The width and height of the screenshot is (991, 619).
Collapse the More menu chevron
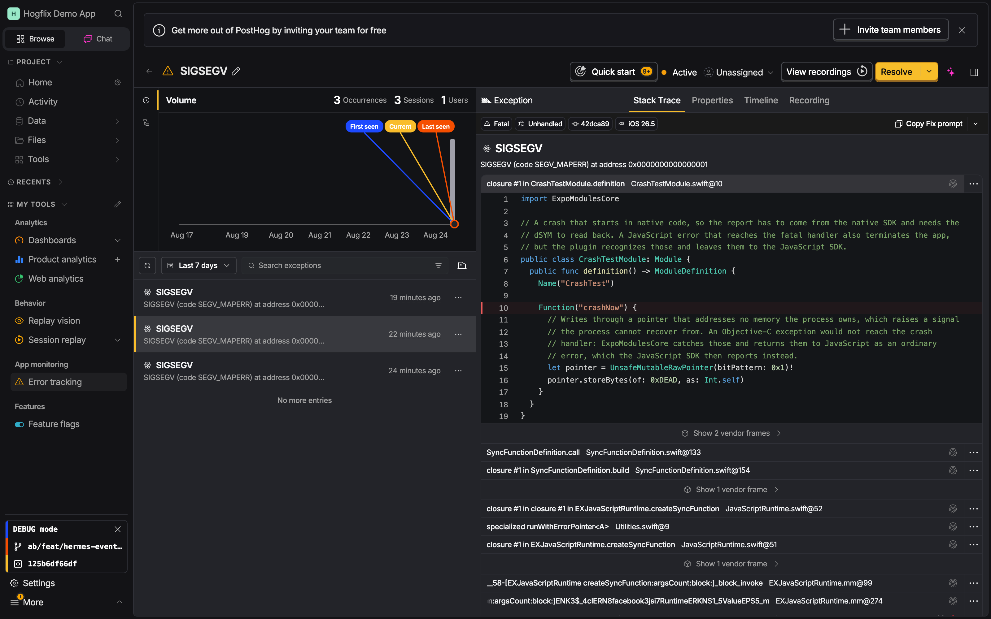click(119, 602)
